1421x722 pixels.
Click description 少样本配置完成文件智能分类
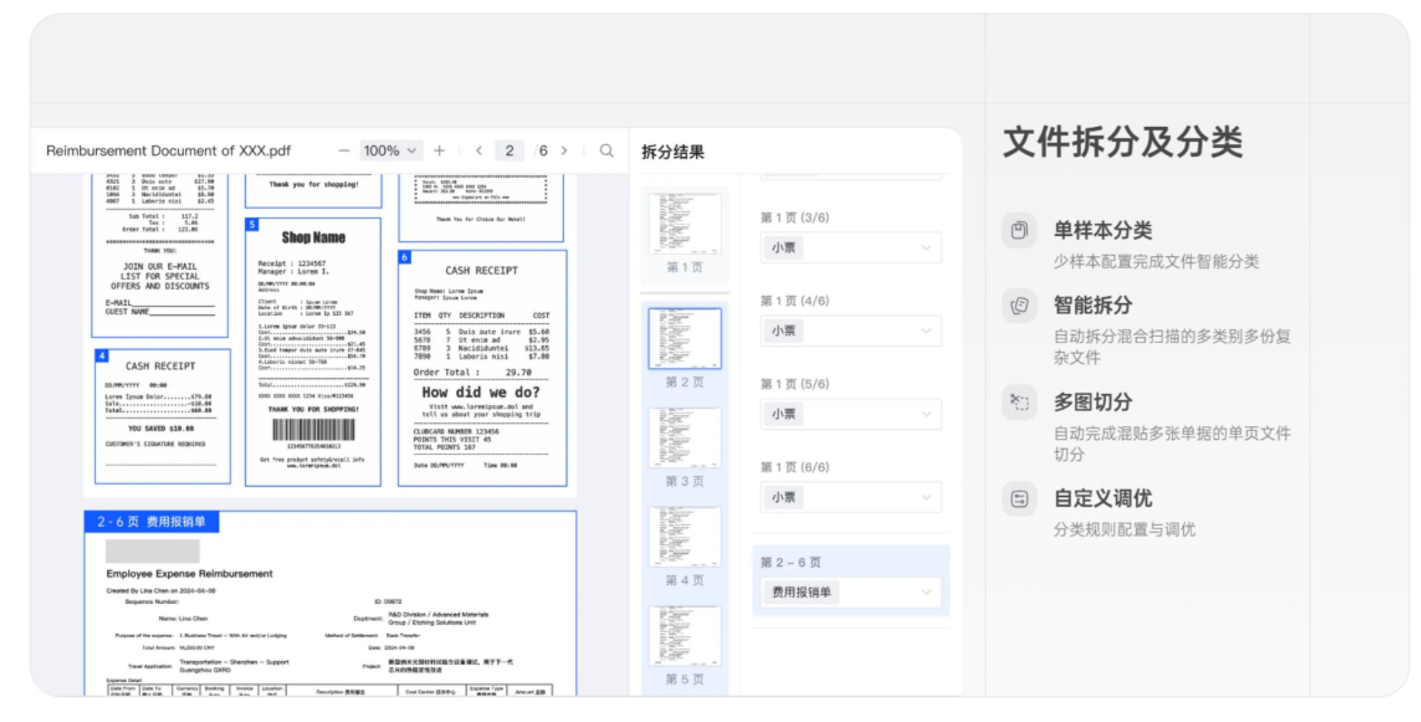[x=1157, y=262]
